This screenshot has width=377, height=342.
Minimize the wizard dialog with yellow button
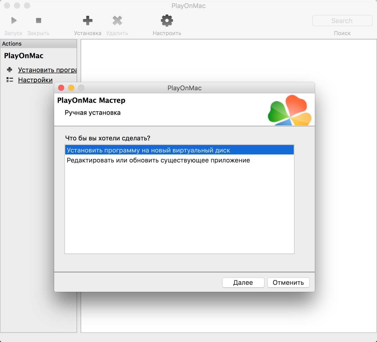pos(71,88)
